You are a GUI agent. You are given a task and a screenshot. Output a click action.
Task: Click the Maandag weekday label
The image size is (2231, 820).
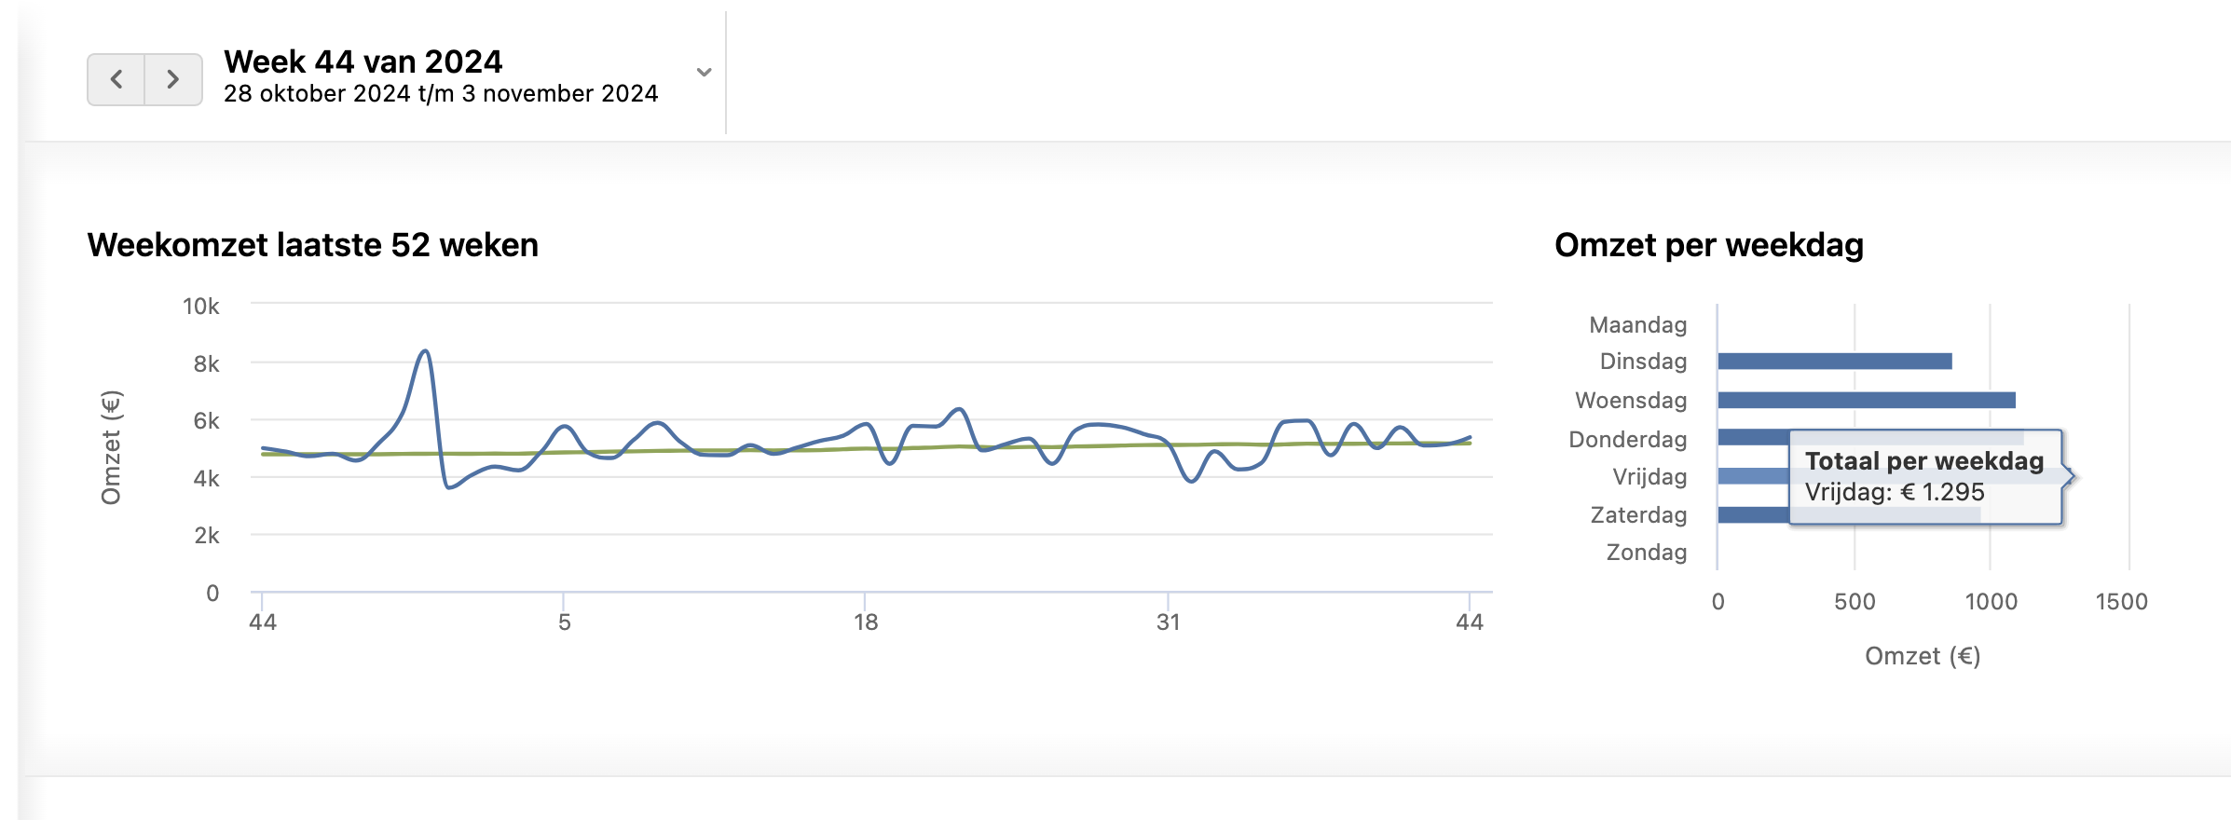(1637, 325)
